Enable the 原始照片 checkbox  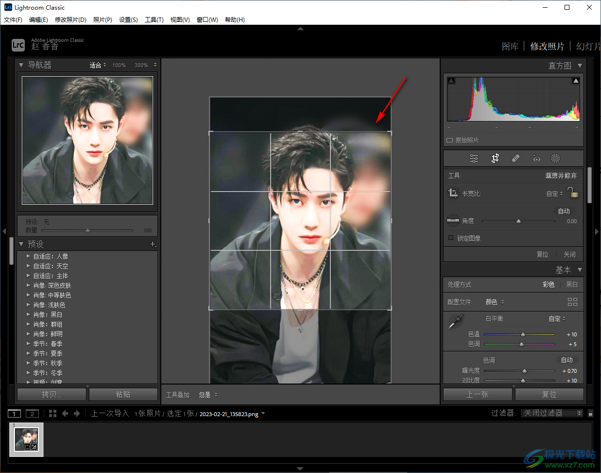pyautogui.click(x=449, y=140)
